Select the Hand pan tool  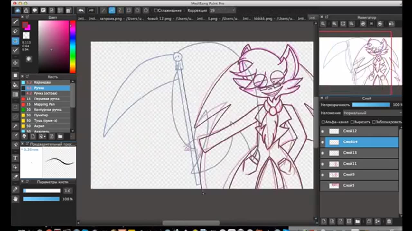coord(15,199)
